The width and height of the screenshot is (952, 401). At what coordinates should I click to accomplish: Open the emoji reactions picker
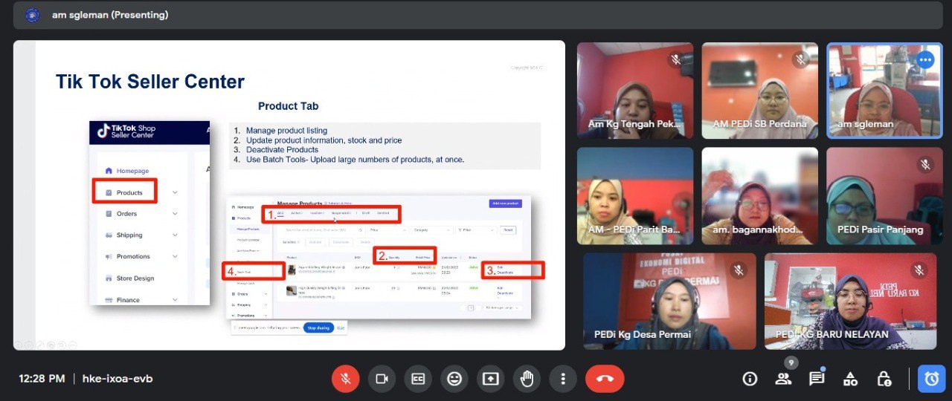(454, 379)
